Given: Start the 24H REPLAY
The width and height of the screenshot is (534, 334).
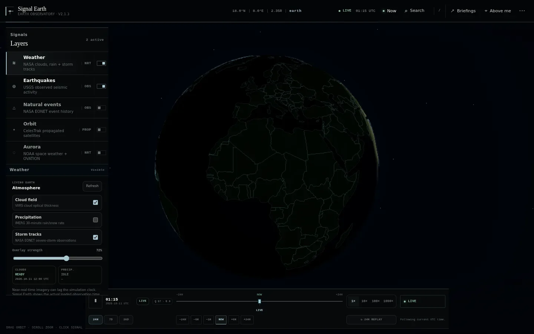Looking at the screenshot, I should point(371,320).
